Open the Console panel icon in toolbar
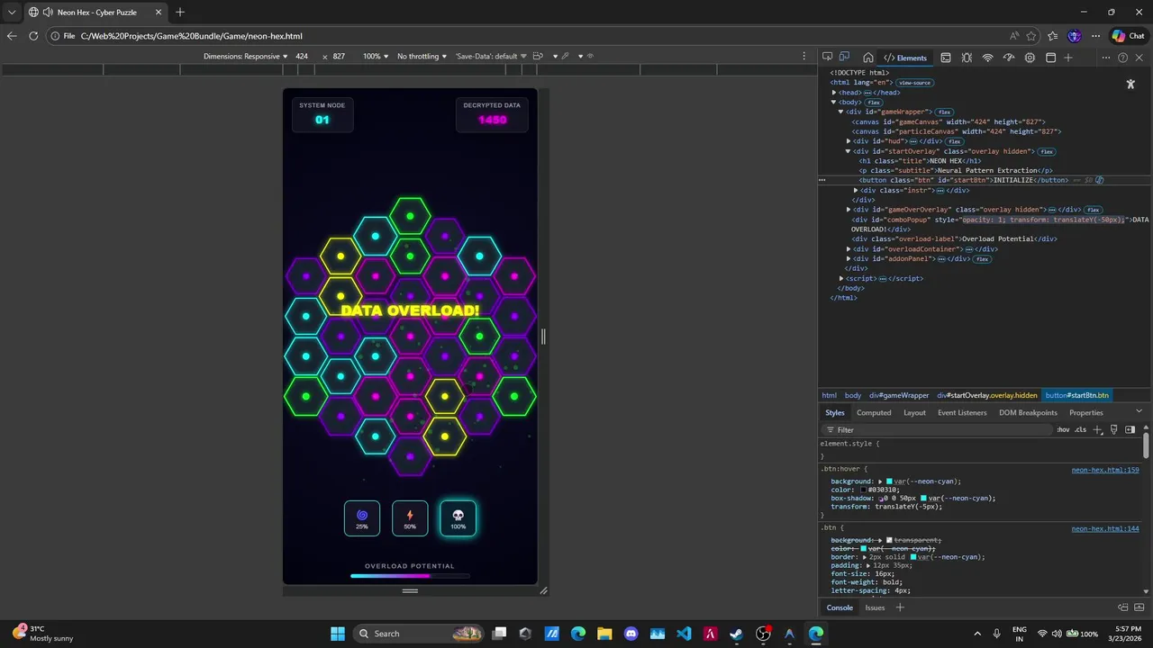The width and height of the screenshot is (1153, 648). pyautogui.click(x=946, y=58)
